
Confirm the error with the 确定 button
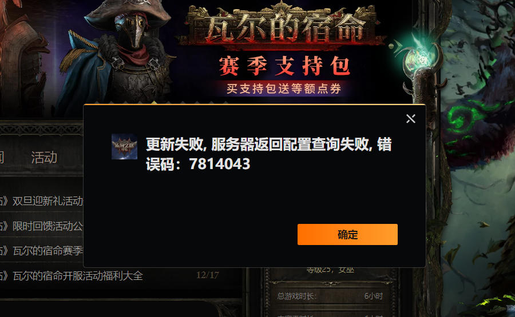coord(347,234)
